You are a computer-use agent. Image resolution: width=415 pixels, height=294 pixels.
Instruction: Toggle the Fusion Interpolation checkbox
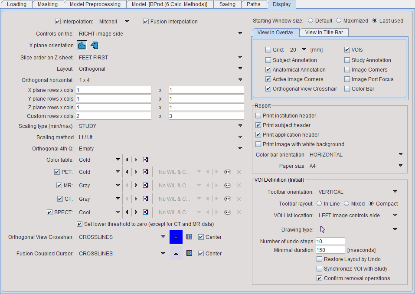pos(146,22)
